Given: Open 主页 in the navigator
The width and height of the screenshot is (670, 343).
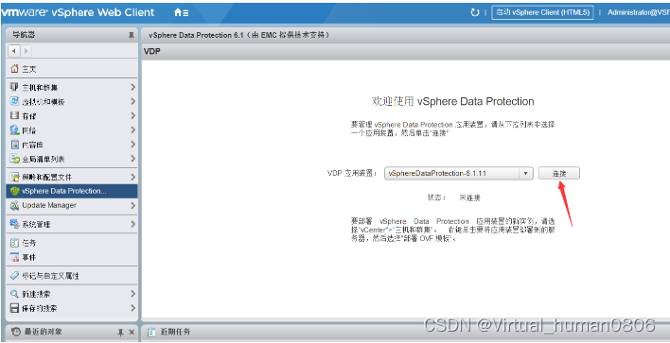Looking at the screenshot, I should [x=72, y=69].
